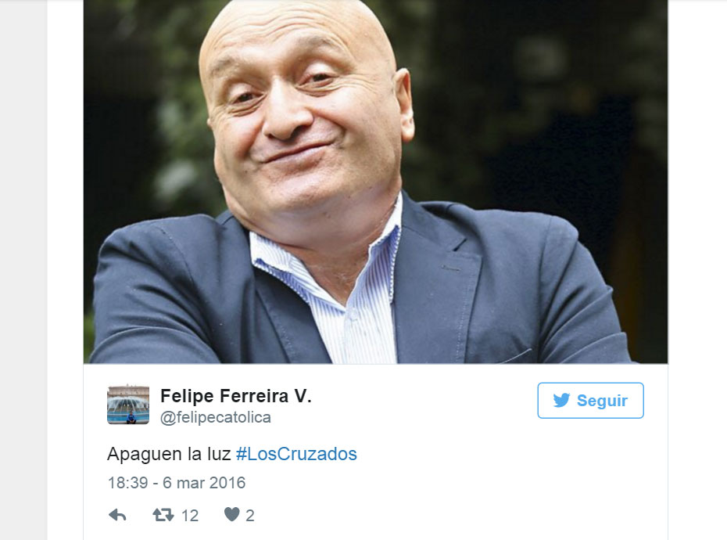Screen dimensions: 727x540
Task: Click the like count 2
Action: (x=250, y=516)
